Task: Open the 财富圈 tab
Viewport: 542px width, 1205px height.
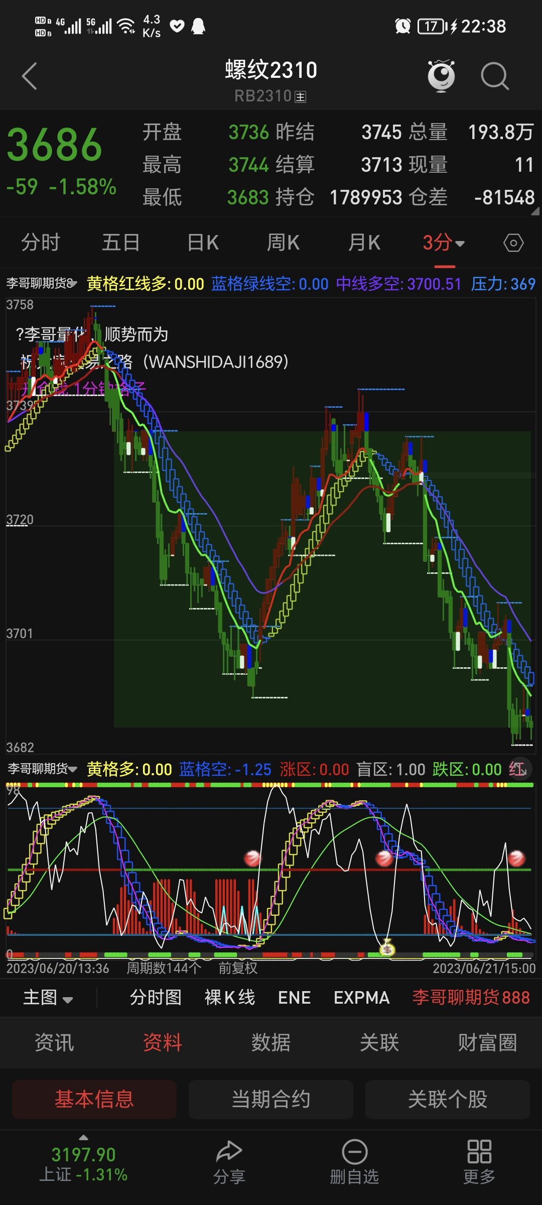Action: click(488, 1043)
